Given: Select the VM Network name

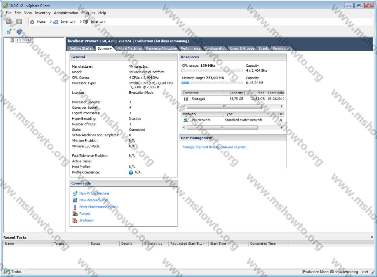Looking at the screenshot, I should 201,120.
